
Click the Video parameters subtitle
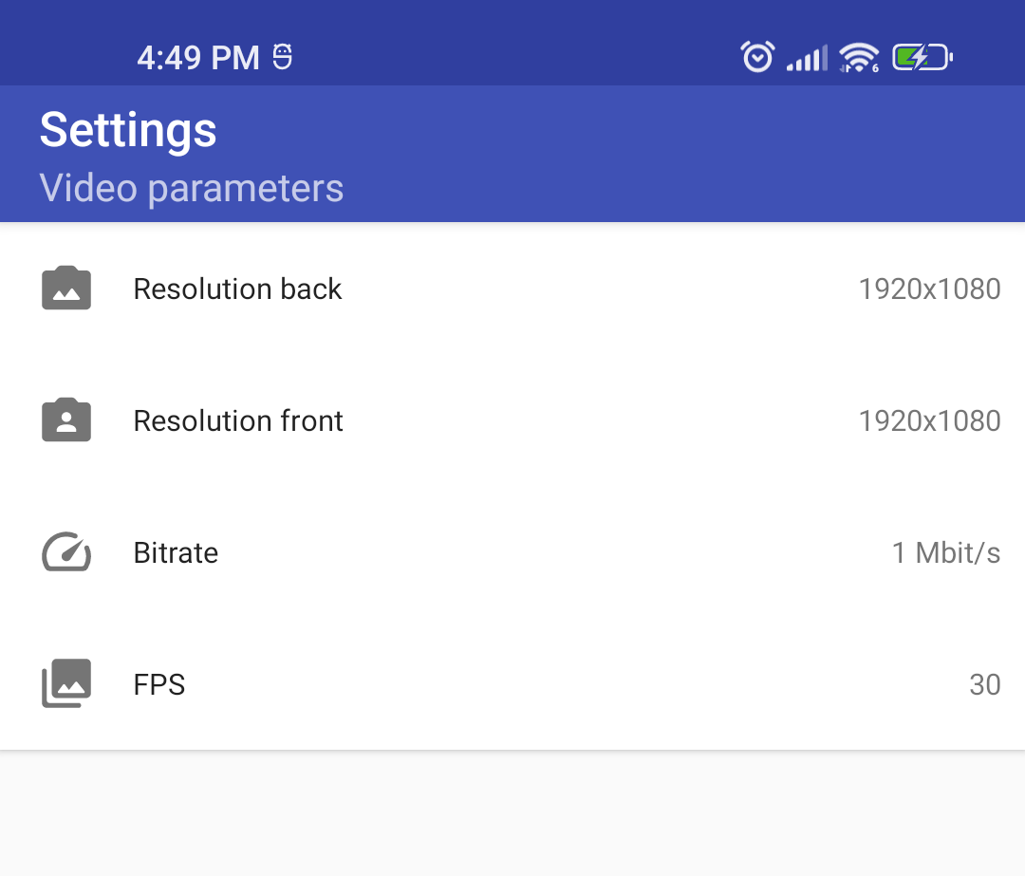point(191,188)
